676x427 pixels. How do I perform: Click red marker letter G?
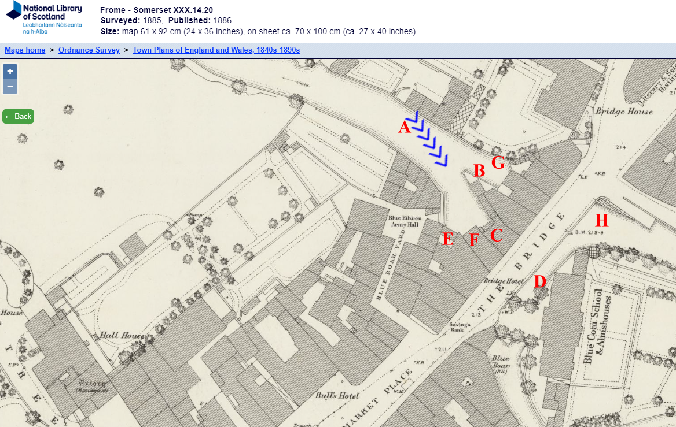click(x=498, y=162)
